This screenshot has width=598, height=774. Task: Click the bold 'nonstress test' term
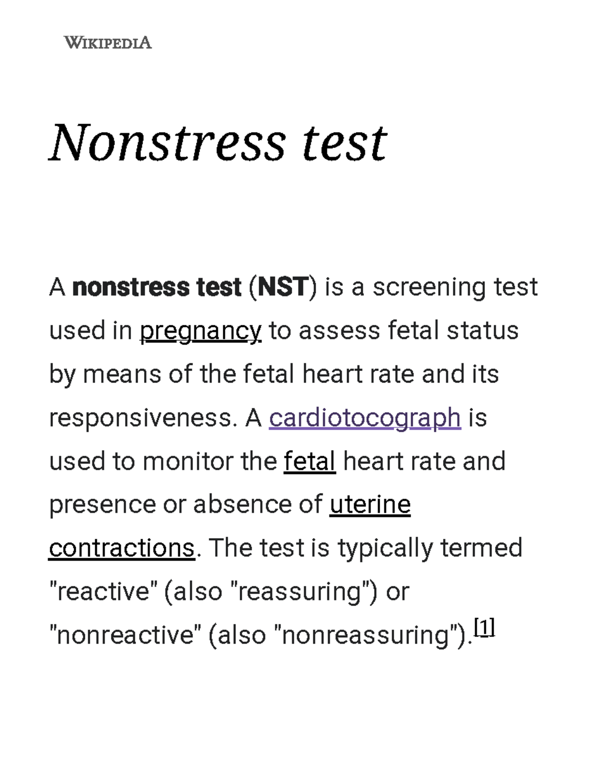156,288
